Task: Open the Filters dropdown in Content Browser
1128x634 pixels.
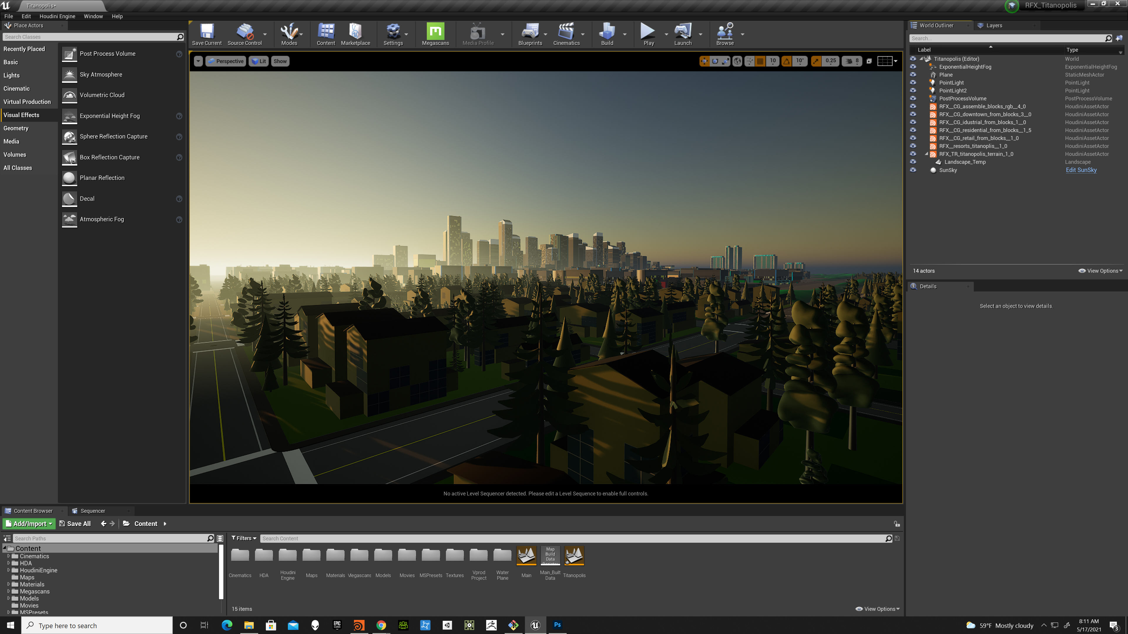Action: [244, 538]
